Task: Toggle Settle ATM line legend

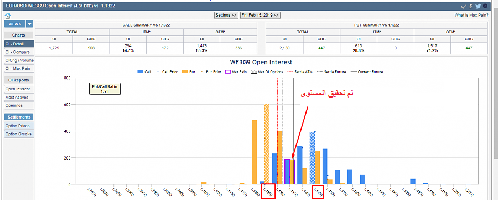Action: coord(299,72)
